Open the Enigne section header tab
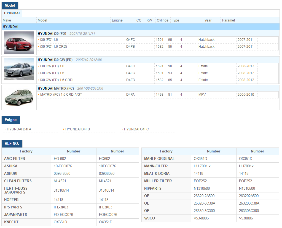Viewport: 282px width, 228px height. pyautogui.click(x=10, y=120)
